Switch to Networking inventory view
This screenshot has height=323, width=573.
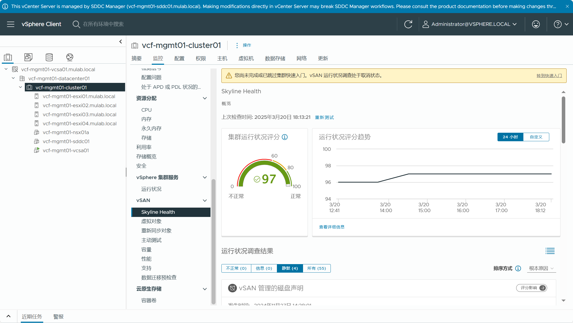click(70, 57)
